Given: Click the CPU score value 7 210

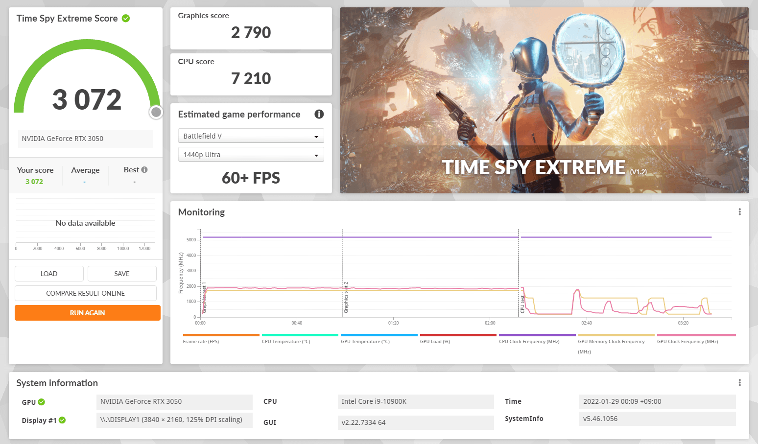Looking at the screenshot, I should click(251, 79).
